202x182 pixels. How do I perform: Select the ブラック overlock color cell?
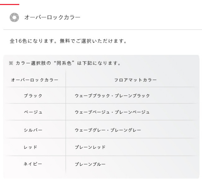point(33,96)
